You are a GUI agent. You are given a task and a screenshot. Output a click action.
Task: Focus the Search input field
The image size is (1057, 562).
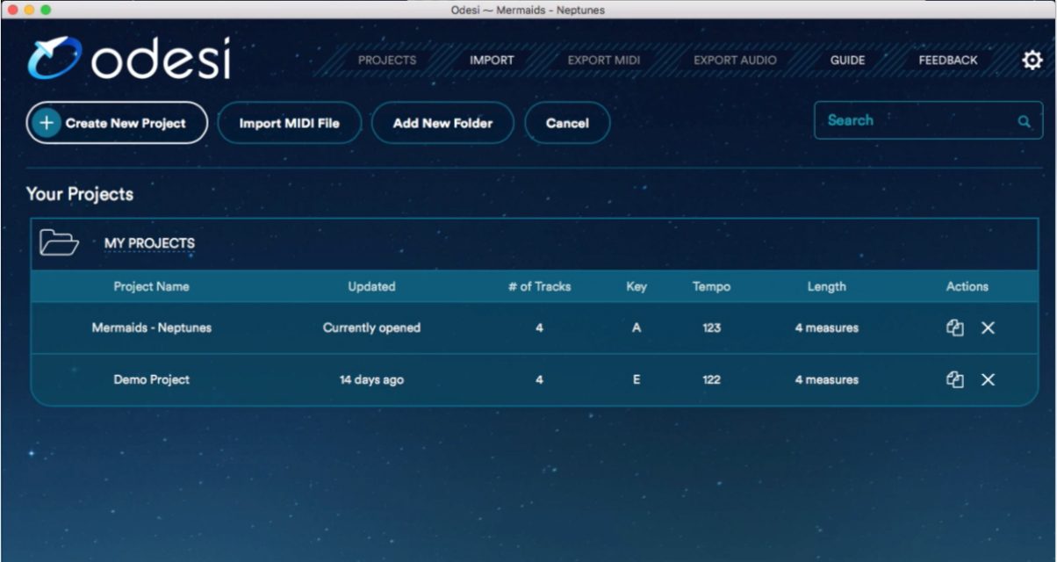pyautogui.click(x=928, y=120)
